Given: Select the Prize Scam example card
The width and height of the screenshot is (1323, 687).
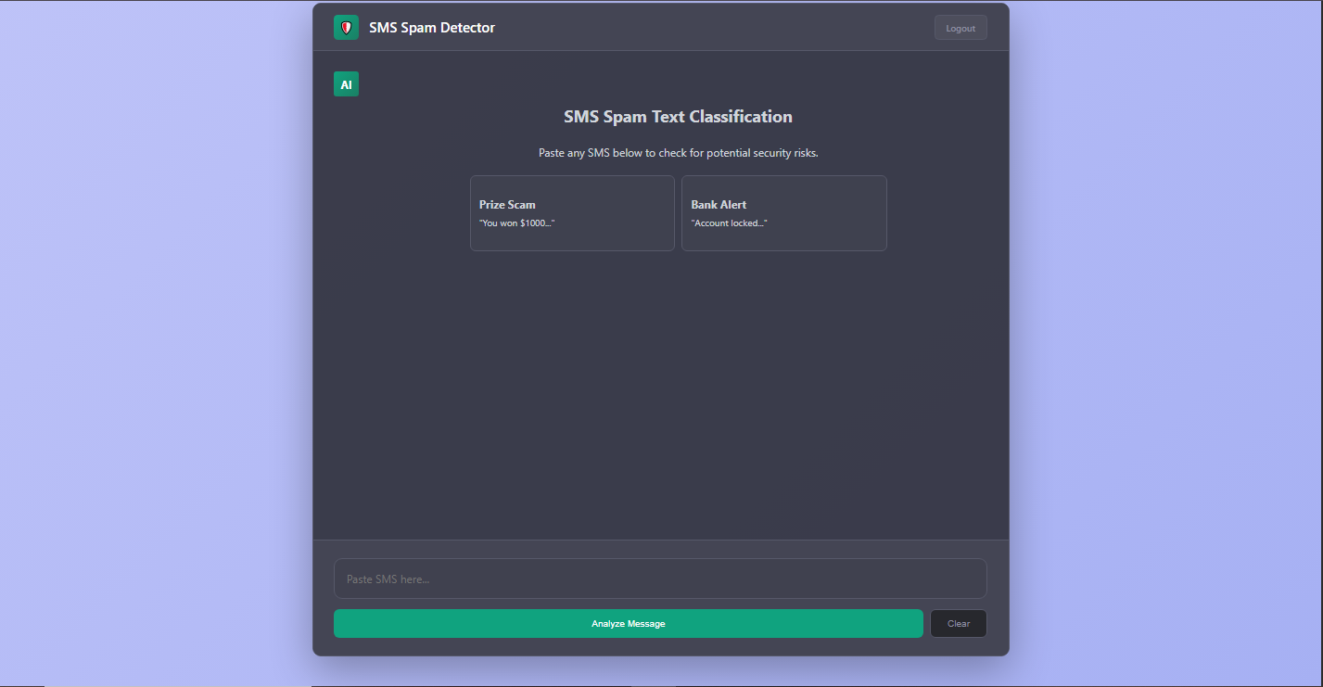Looking at the screenshot, I should (x=572, y=213).
